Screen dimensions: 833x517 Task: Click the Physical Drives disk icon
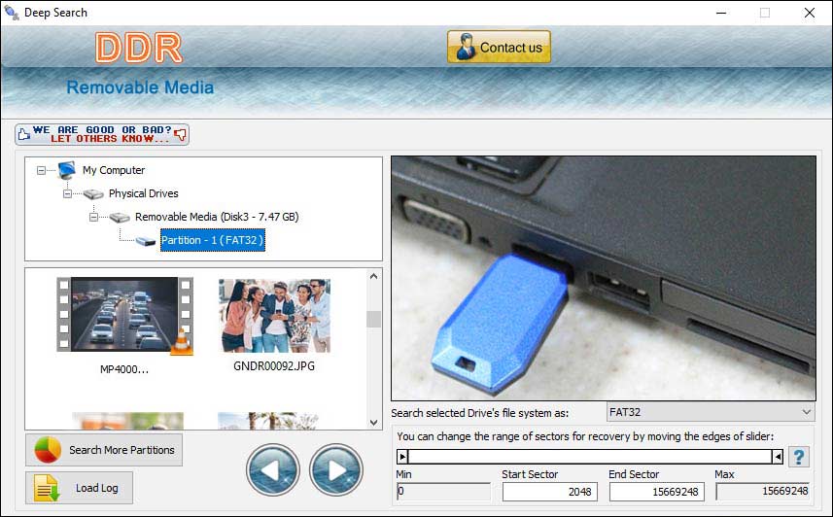coord(93,194)
